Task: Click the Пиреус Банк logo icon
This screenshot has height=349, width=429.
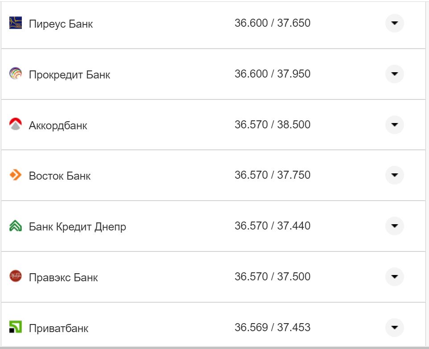Action: click(x=16, y=23)
